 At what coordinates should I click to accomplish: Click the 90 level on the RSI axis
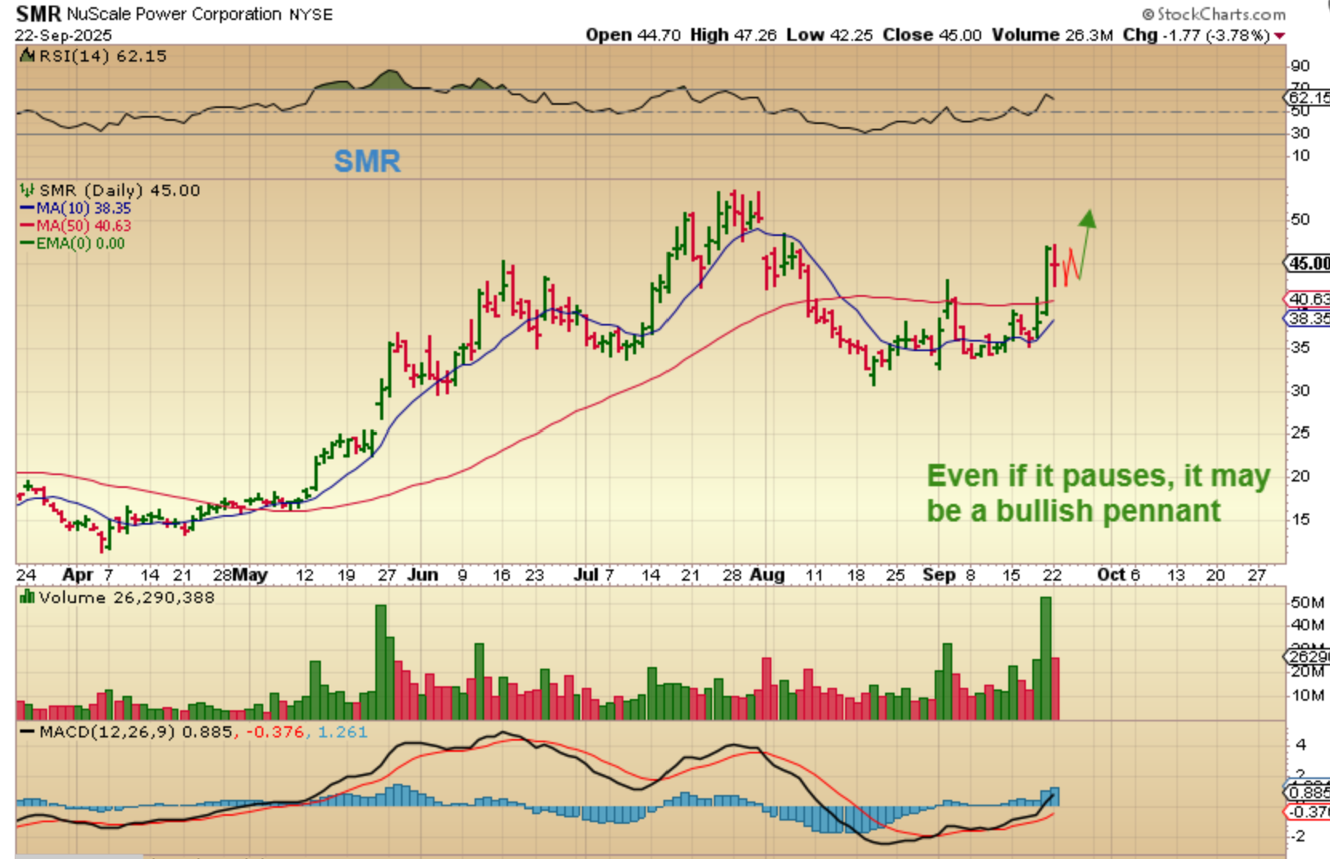(1300, 66)
